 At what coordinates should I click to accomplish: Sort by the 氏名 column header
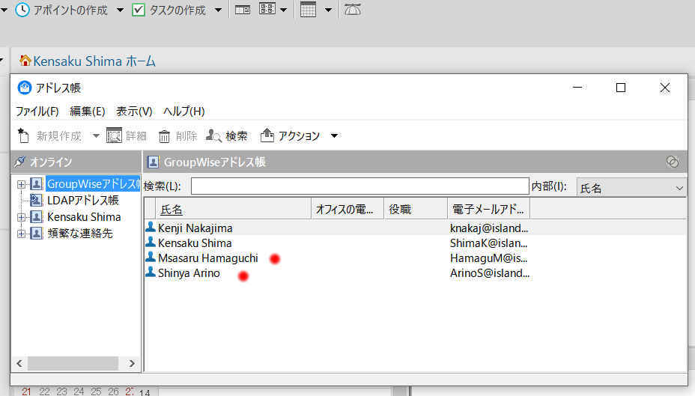pos(233,209)
